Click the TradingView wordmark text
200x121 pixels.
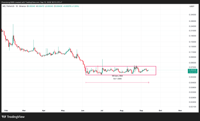(x=16, y=117)
